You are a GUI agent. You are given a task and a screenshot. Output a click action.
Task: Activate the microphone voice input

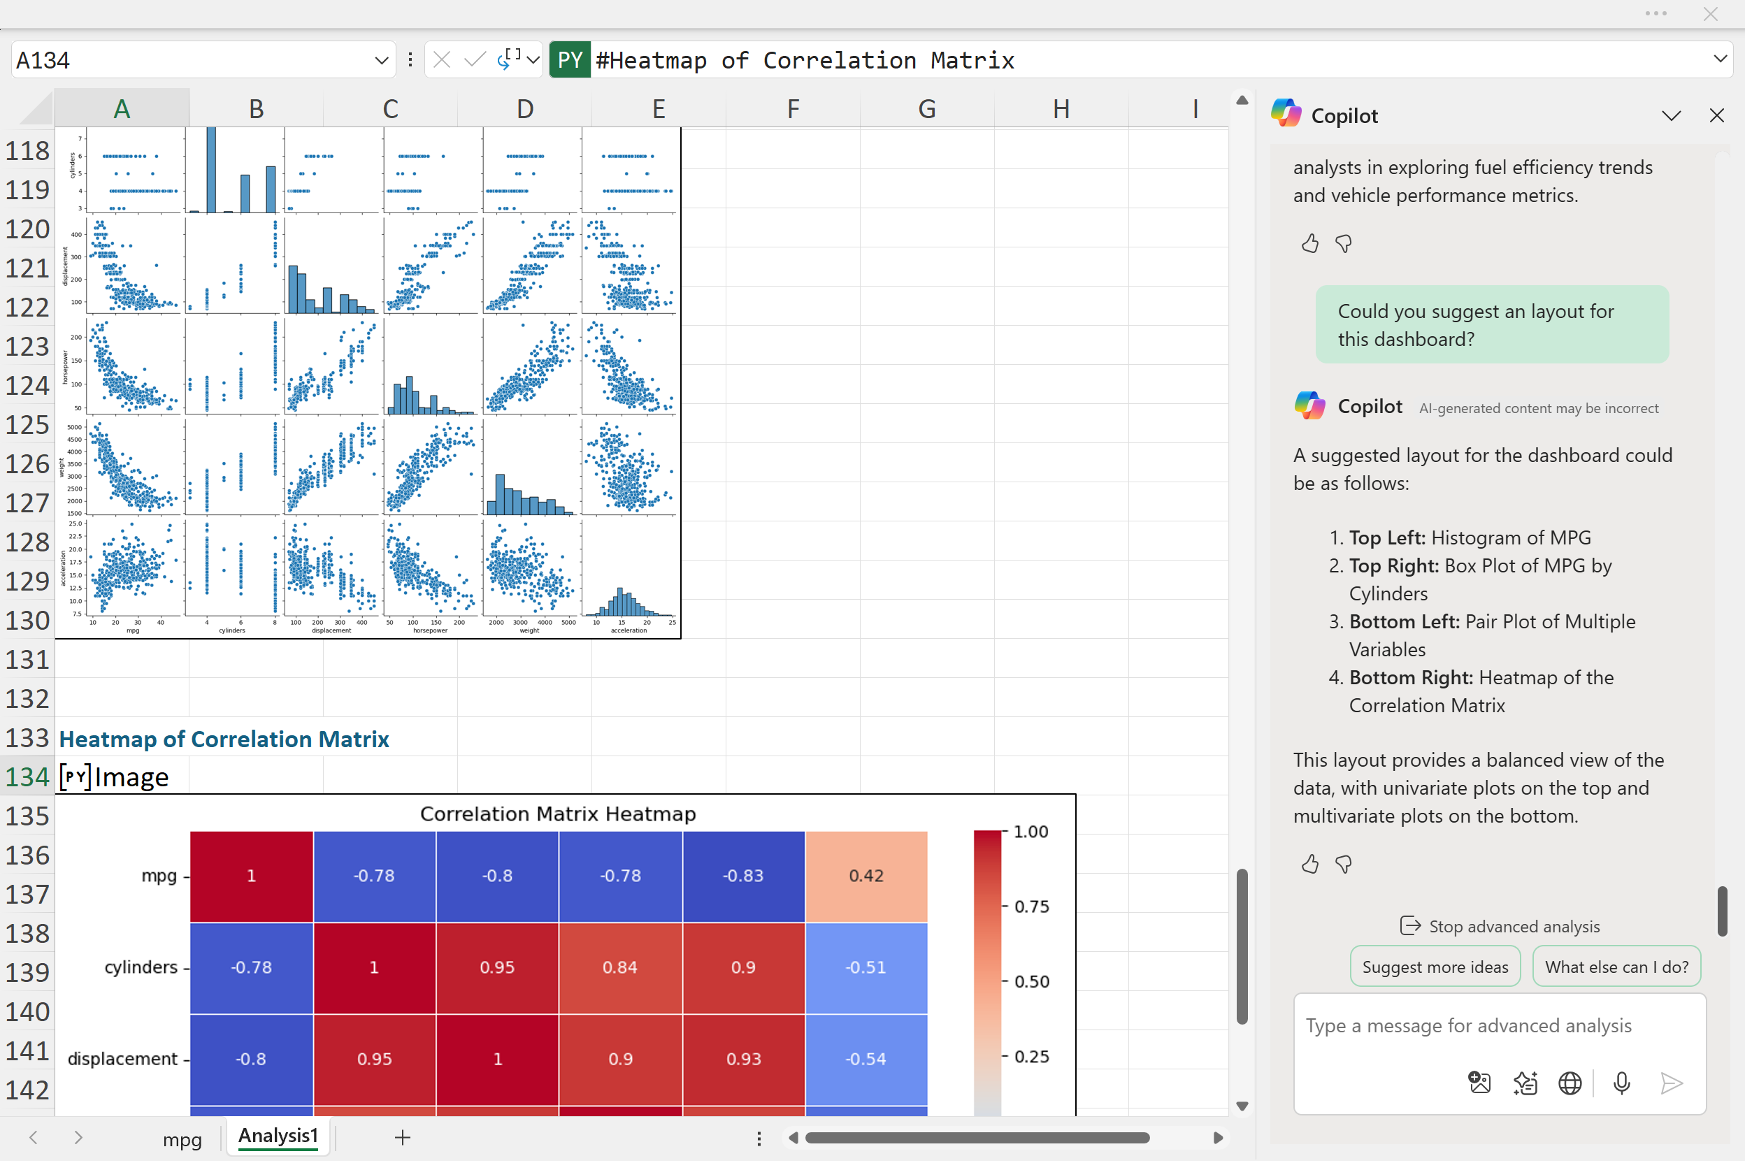[1621, 1083]
